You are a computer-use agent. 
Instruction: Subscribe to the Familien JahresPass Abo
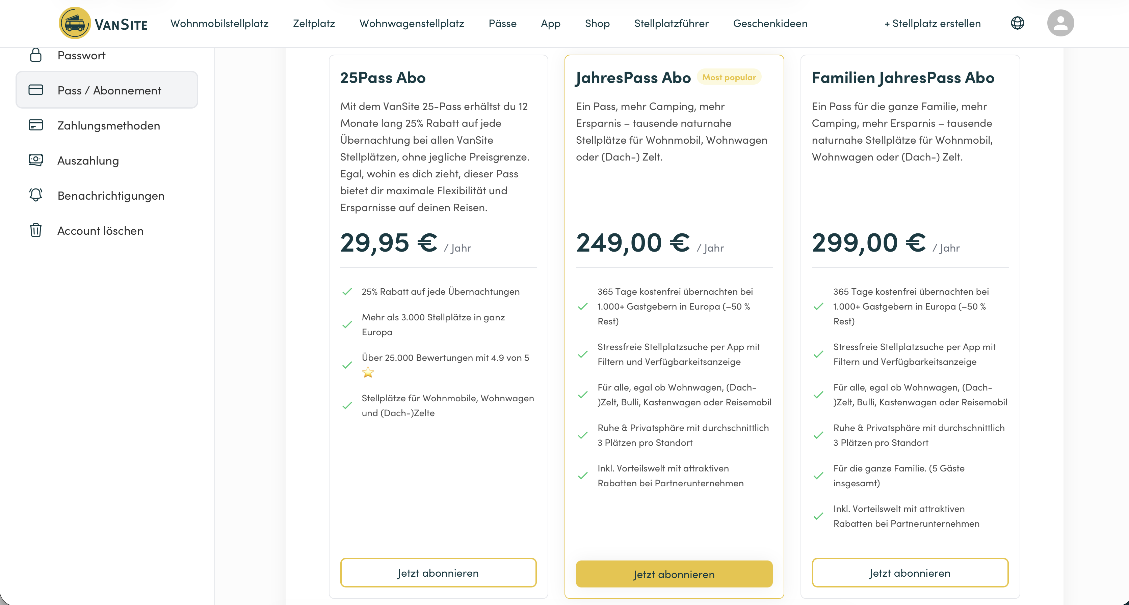tap(910, 573)
